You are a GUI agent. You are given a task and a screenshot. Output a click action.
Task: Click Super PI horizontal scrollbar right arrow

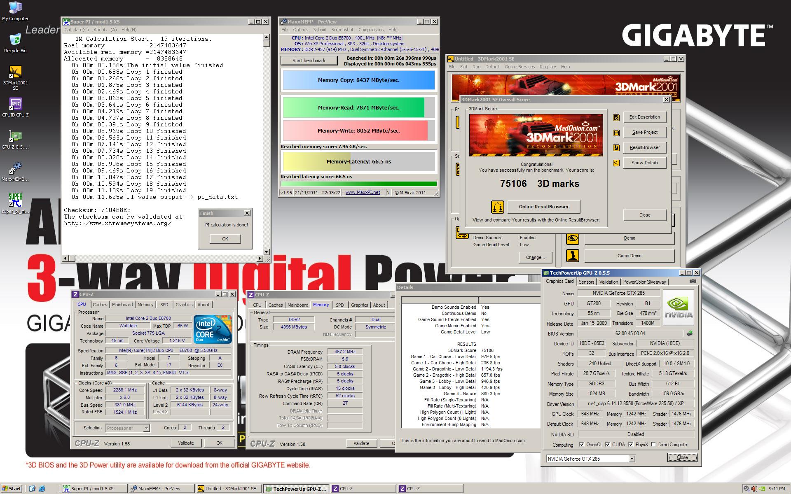(x=260, y=259)
